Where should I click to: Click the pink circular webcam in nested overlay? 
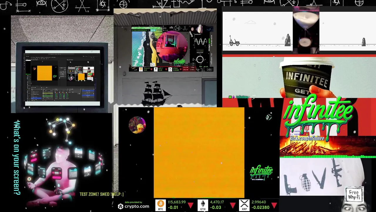(x=172, y=47)
